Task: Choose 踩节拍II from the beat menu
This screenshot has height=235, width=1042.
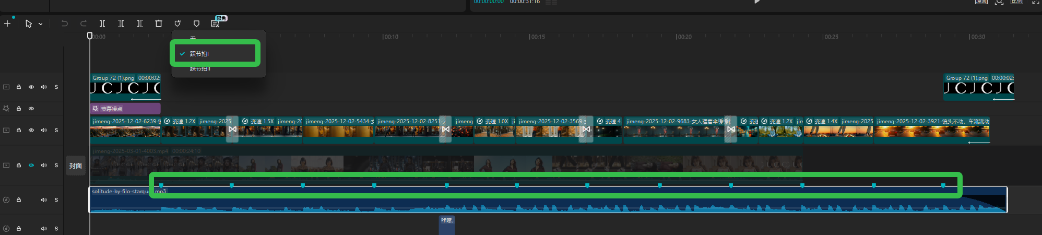Action: coord(199,69)
